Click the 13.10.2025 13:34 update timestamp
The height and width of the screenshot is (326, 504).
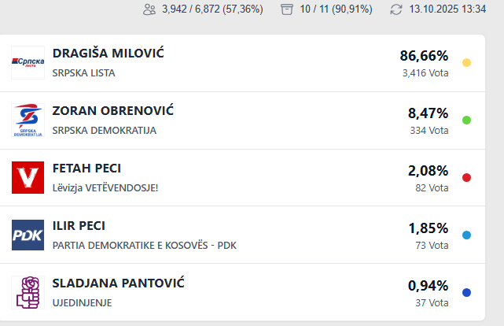pyautogui.click(x=448, y=9)
